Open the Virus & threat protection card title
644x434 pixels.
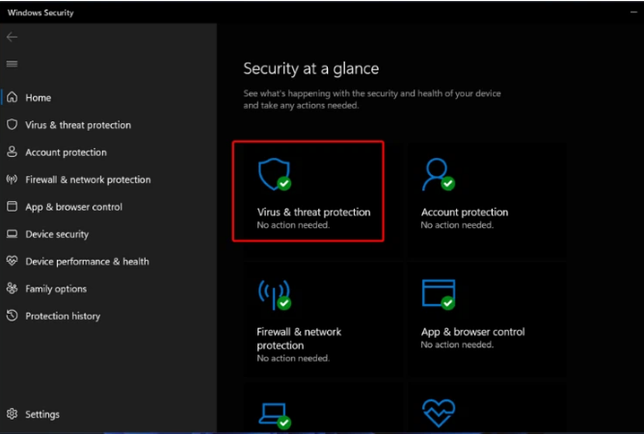pos(313,212)
